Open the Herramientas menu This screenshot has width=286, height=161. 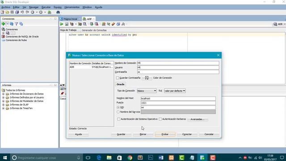pos(72,7)
